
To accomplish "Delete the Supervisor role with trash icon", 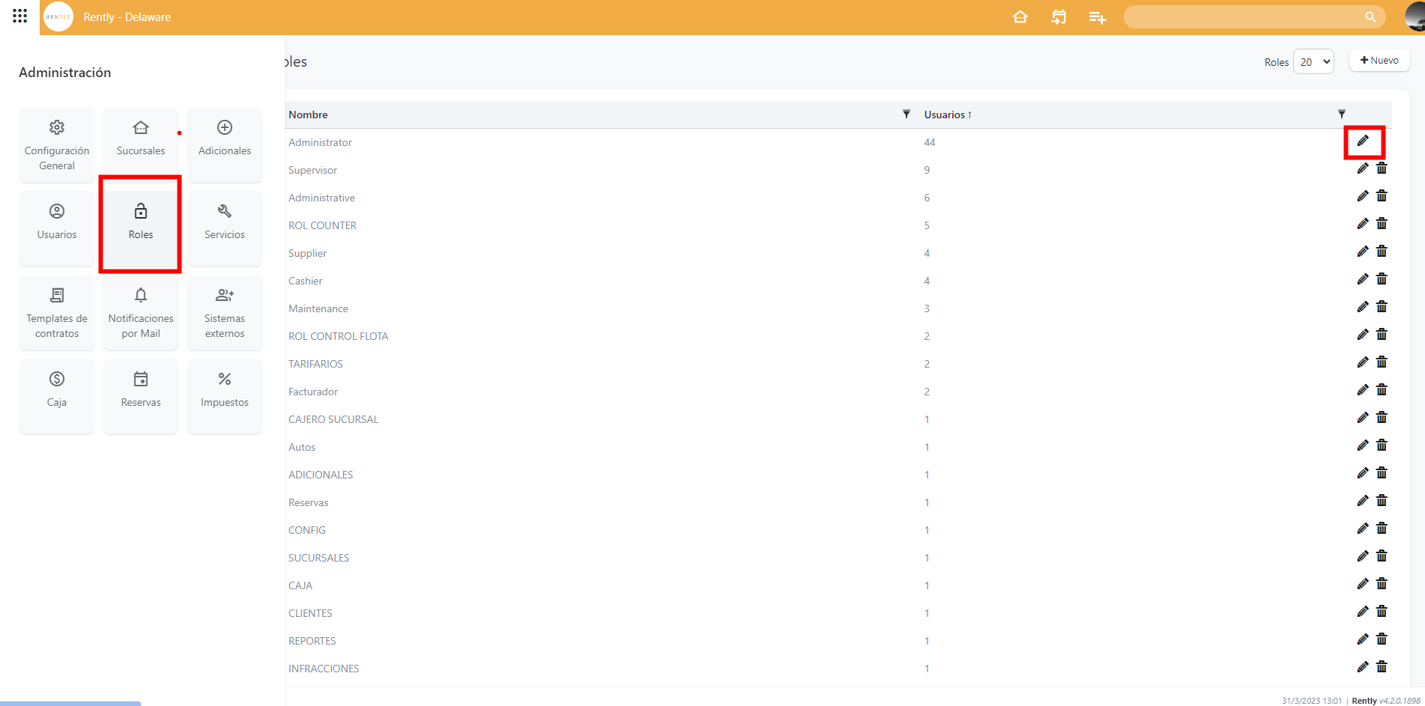I will click(1382, 168).
